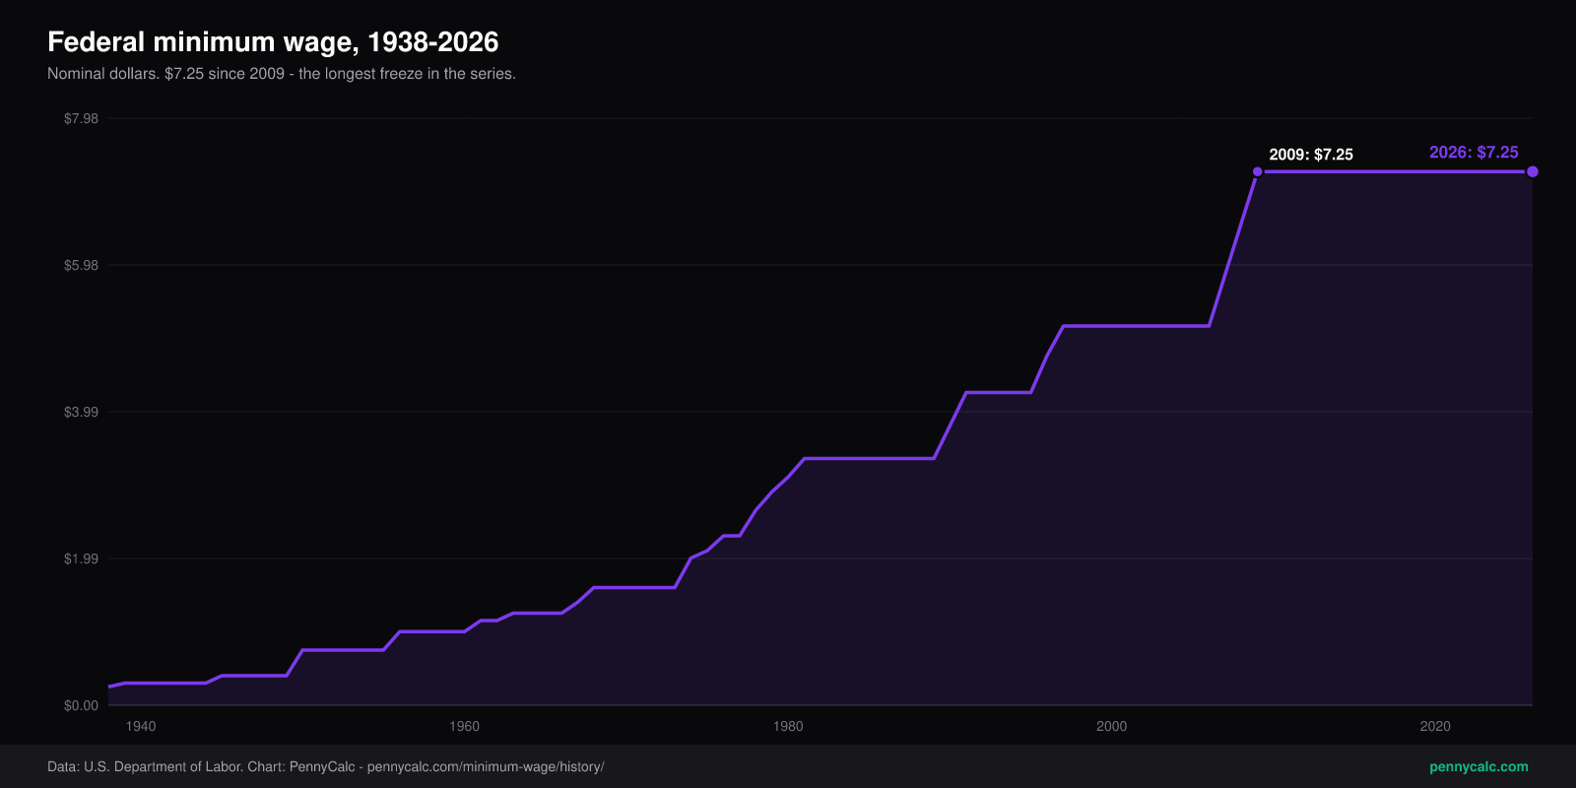This screenshot has width=1576, height=788.
Task: Click the 2009 data point marker
Action: (x=1257, y=172)
